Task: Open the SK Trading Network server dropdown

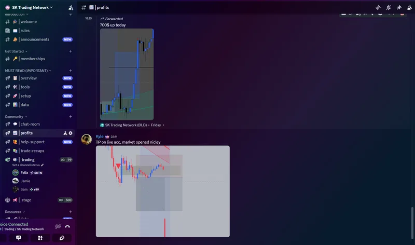Action: (32, 7)
